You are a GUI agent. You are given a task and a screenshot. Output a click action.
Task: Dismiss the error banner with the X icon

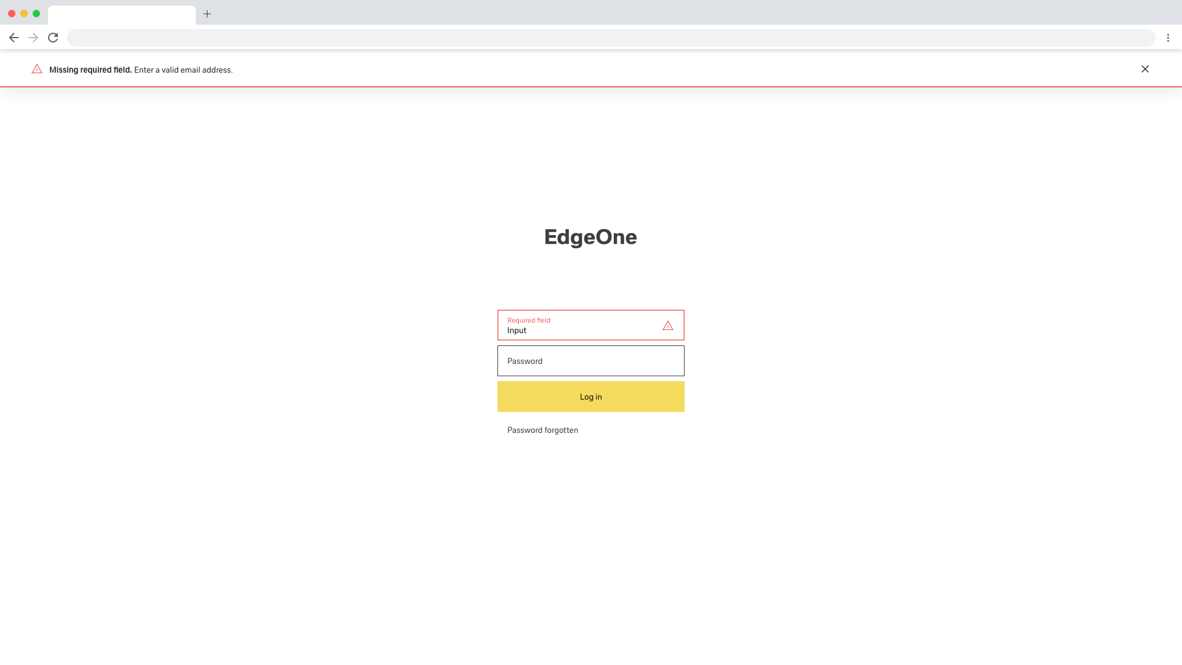click(x=1145, y=69)
